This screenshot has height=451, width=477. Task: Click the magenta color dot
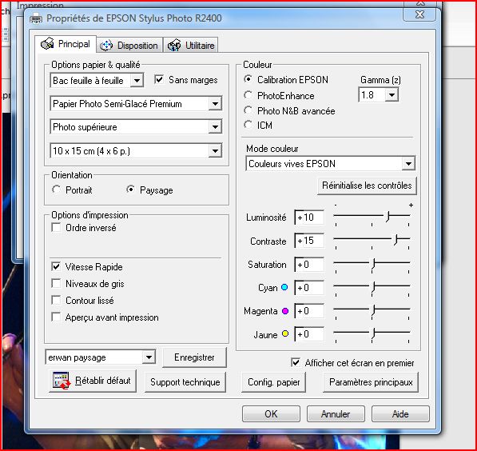pos(285,311)
